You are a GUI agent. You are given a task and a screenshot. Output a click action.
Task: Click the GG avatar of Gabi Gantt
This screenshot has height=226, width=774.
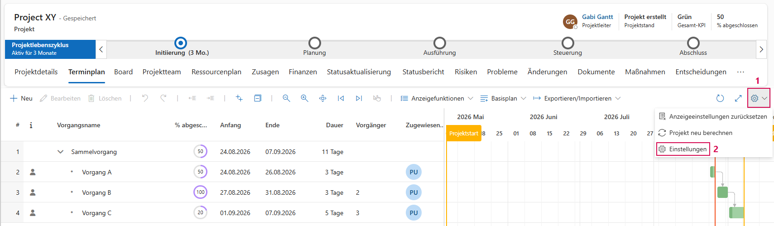(x=570, y=21)
